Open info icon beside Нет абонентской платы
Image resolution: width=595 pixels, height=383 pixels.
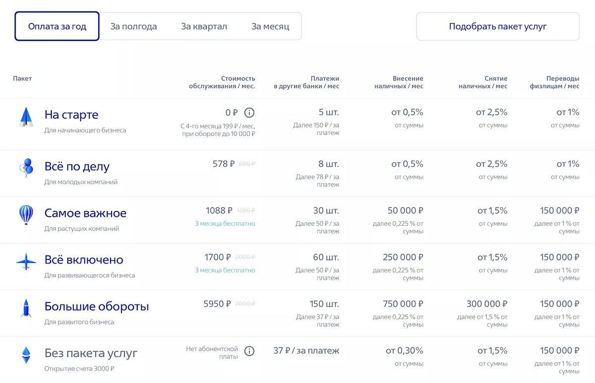coord(249,351)
